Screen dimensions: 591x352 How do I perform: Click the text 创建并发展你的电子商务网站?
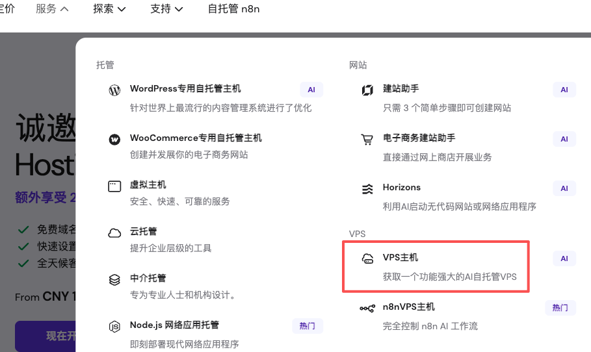point(189,155)
